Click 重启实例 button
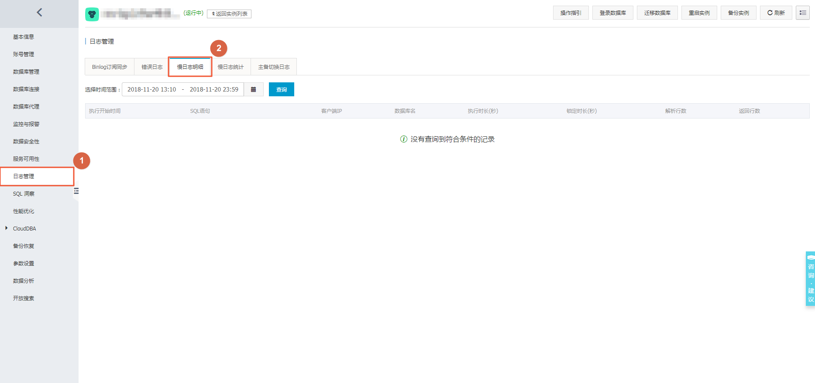This screenshot has width=815, height=383. point(699,13)
